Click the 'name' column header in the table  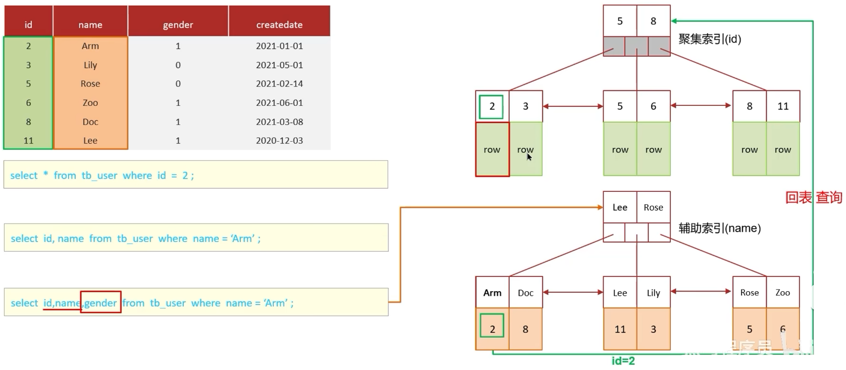[90, 21]
